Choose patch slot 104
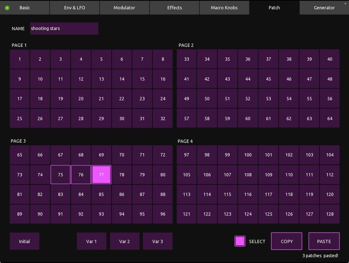The height and width of the screenshot is (263, 349). click(330, 155)
